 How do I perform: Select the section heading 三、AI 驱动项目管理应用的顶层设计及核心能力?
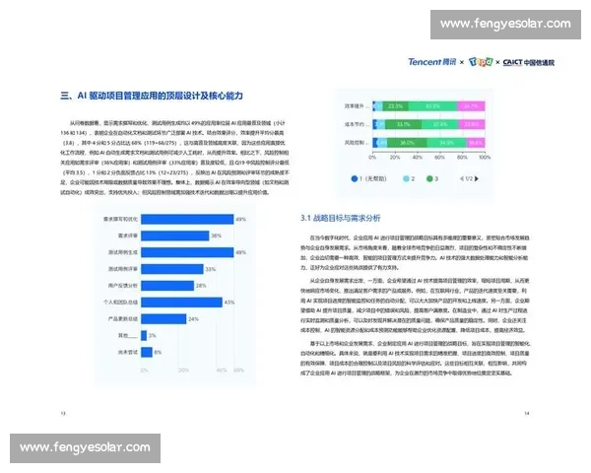click(151, 96)
